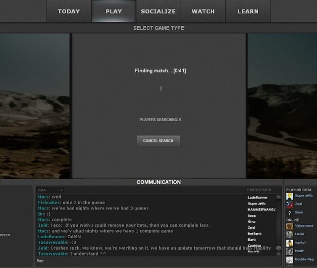
Task: Click Heath's avatar in Online list
Action: pos(290,251)
